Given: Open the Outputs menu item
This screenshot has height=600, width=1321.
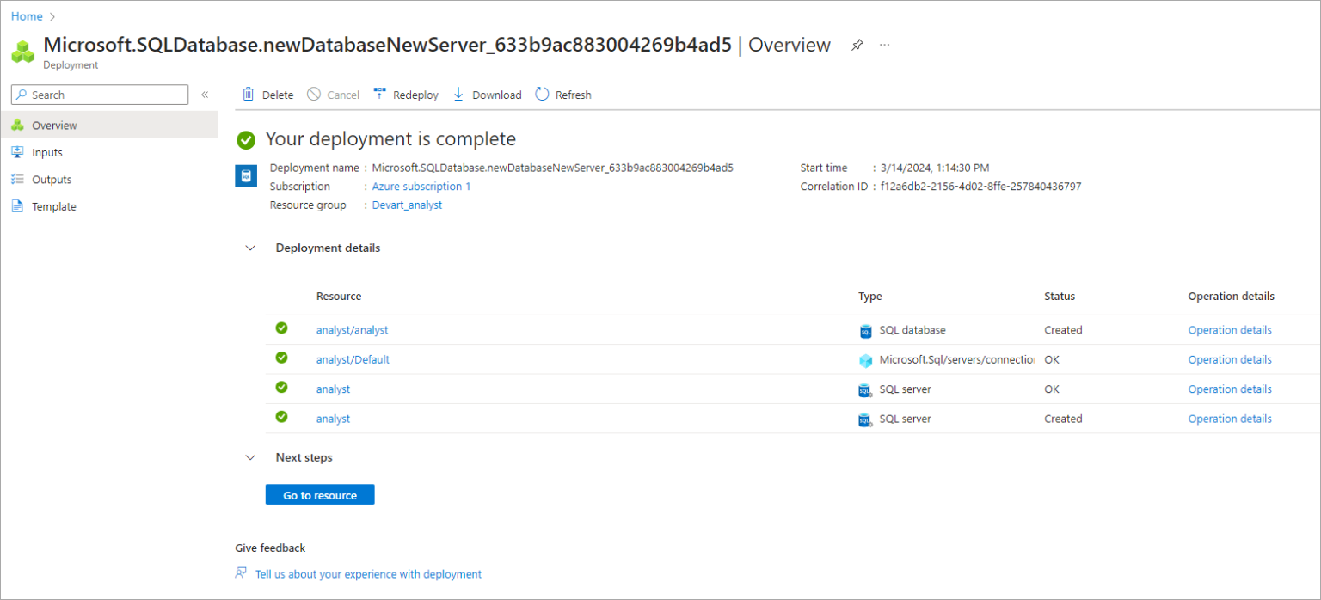Looking at the screenshot, I should click(x=52, y=180).
